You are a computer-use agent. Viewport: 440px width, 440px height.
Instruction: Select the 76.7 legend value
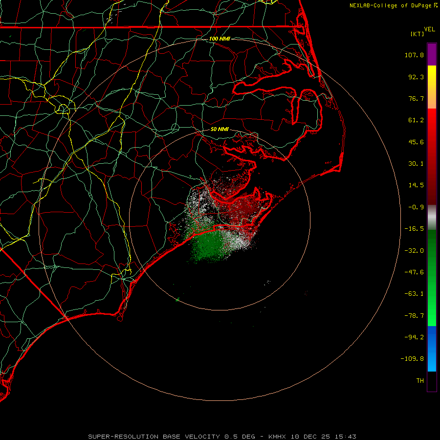(x=416, y=98)
